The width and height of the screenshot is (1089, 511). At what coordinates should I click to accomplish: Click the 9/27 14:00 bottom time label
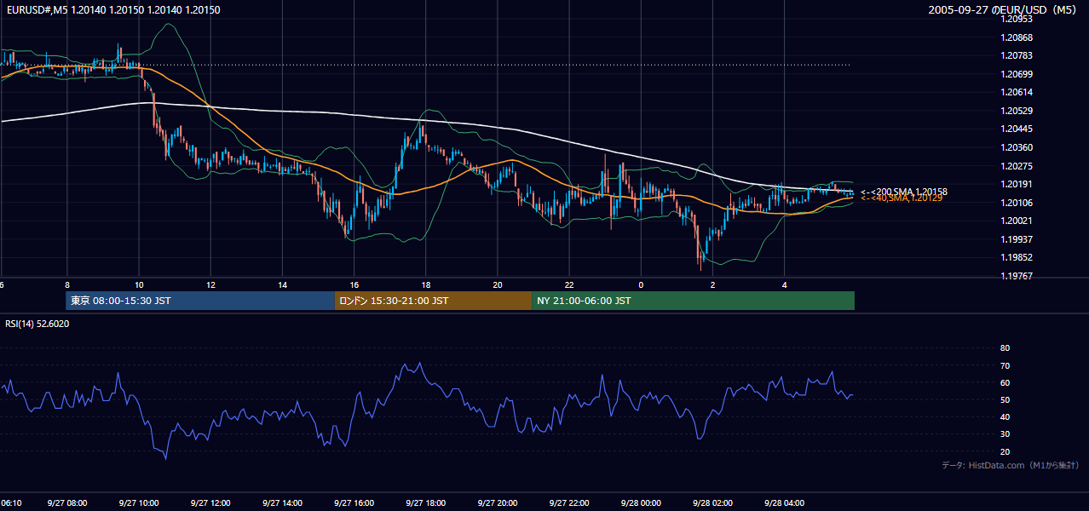282,503
